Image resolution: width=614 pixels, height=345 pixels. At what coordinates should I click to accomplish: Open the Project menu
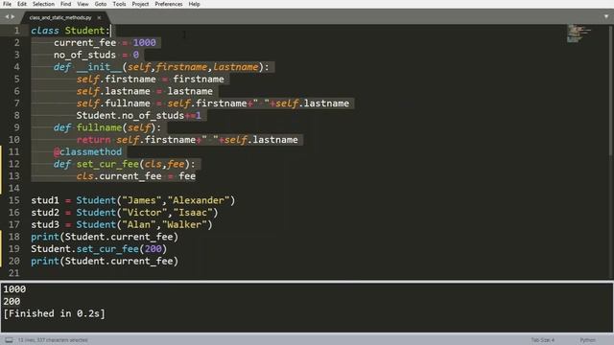pyautogui.click(x=140, y=4)
